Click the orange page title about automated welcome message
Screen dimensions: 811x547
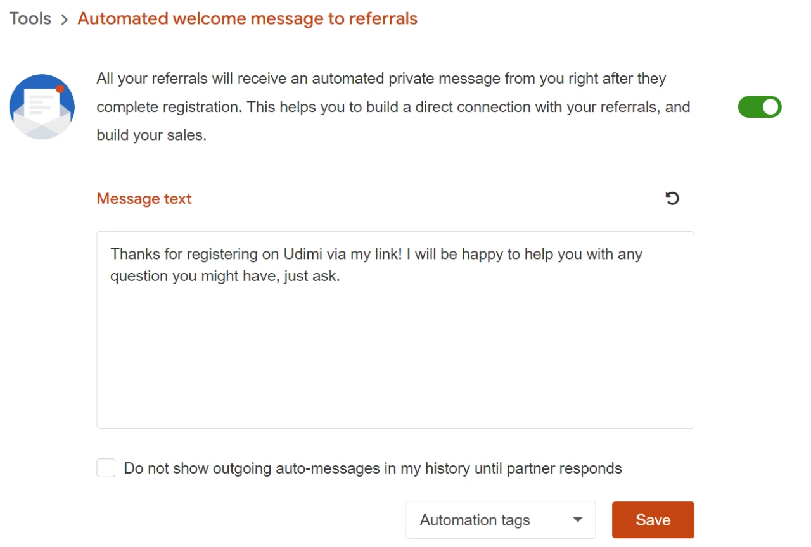point(247,19)
